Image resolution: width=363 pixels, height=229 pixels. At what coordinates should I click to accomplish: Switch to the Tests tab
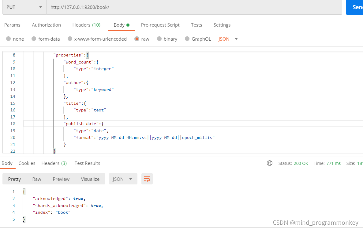196,25
